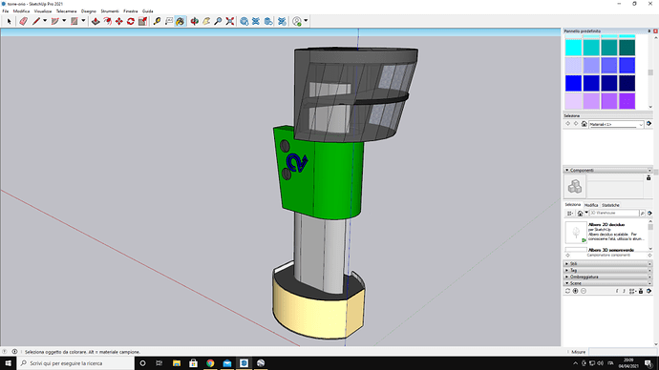This screenshot has width=659, height=370.
Task: Activate the Rotate tool
Action: click(x=131, y=21)
